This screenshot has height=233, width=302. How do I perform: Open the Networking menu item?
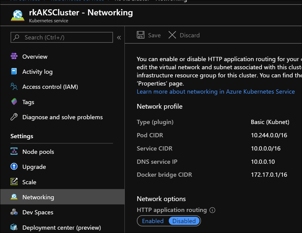click(x=38, y=197)
